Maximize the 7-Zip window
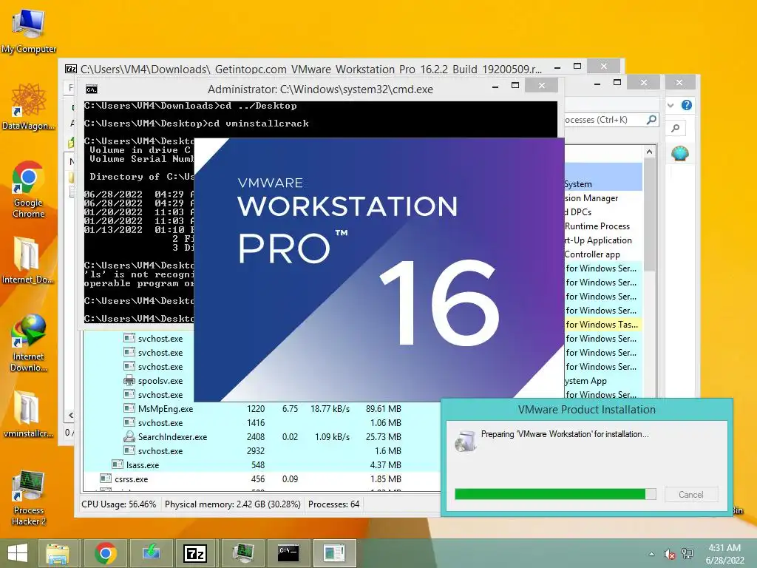Image resolution: width=757 pixels, height=568 pixels. coord(577,66)
